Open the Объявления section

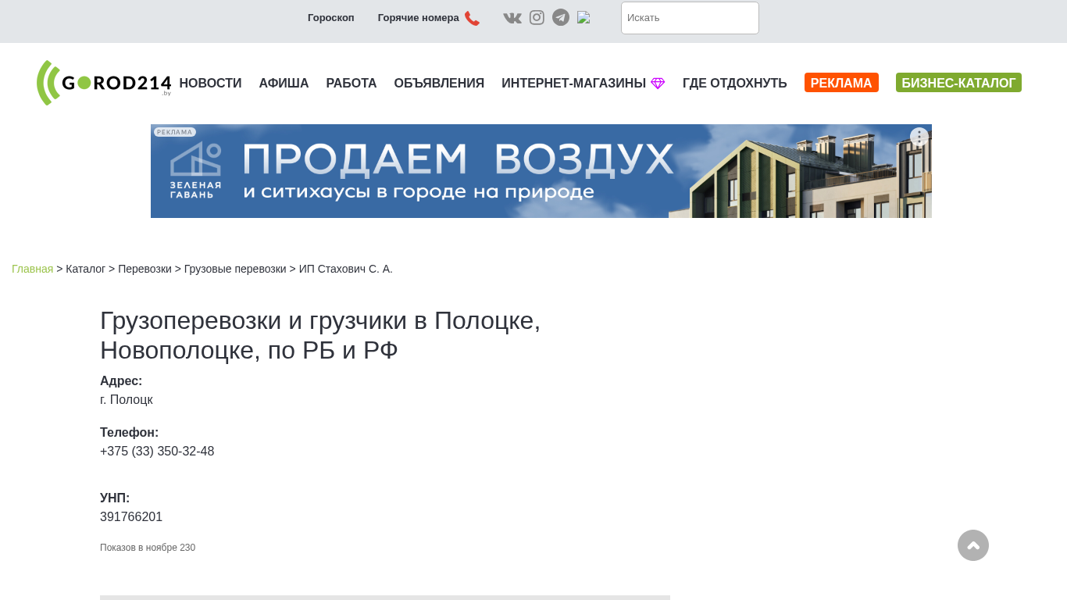[439, 83]
